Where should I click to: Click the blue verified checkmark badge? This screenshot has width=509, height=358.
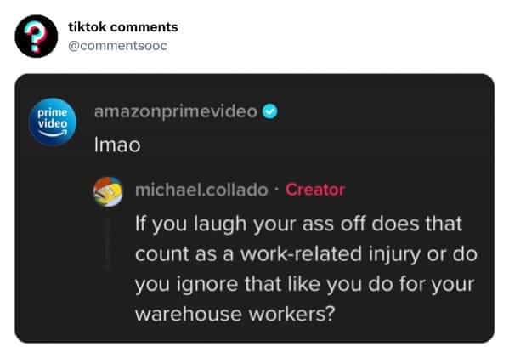(x=269, y=111)
